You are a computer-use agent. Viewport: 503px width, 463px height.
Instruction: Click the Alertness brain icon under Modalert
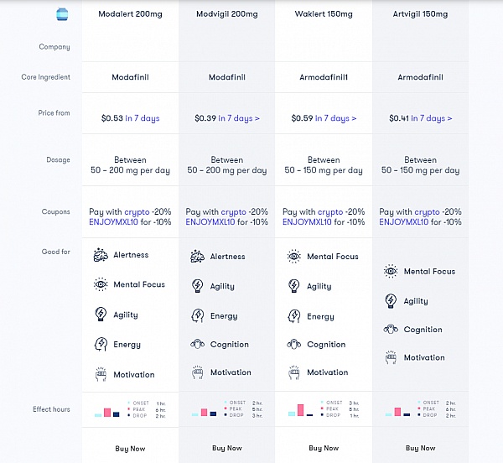(101, 255)
